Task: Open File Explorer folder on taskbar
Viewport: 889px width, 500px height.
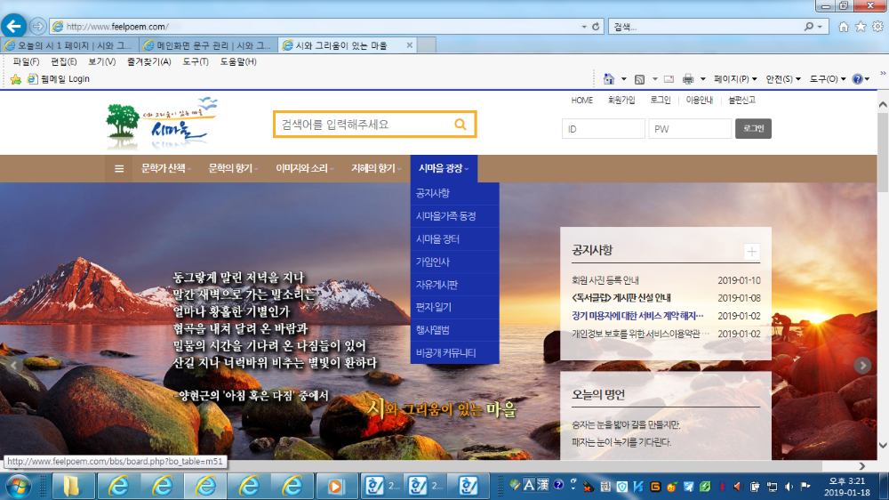Action: 72,487
